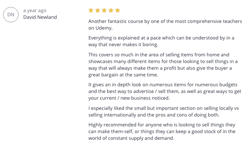246x142 pixels.
Task: Click the 'a year ago' timestamp
Action: click(x=35, y=11)
